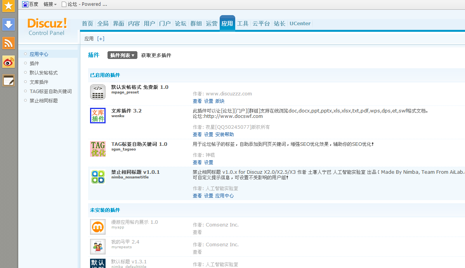465x268 pixels.
Task: Click the yellow star favorites icon
Action: coord(9,5)
